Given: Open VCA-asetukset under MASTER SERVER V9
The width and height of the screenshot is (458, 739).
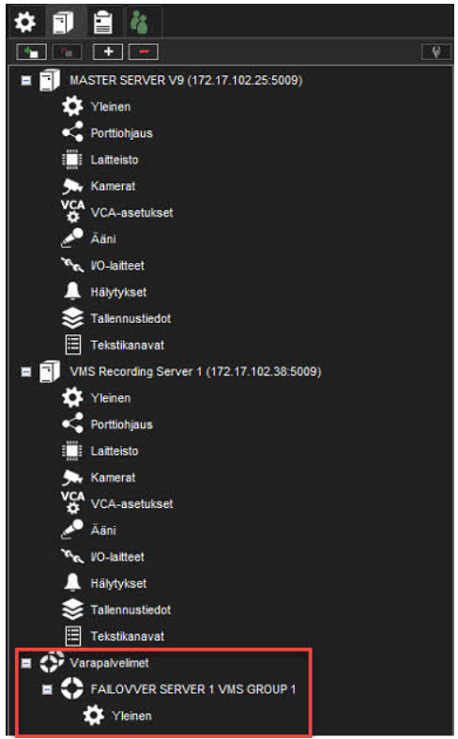Looking at the screenshot, I should point(132,212).
